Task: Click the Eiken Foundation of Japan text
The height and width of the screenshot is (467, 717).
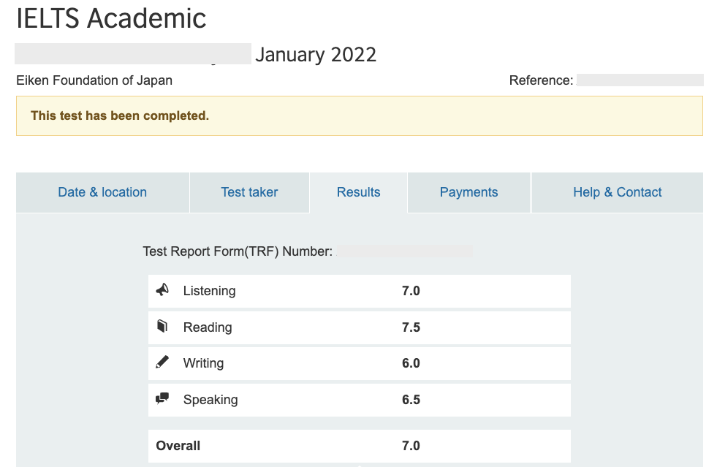Action: (x=94, y=80)
